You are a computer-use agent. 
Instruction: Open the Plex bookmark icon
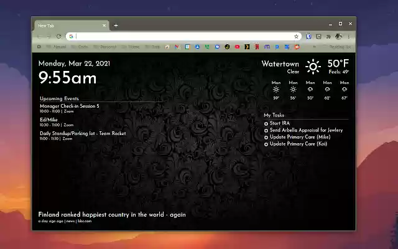(247, 47)
